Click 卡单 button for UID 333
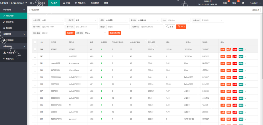Viewport: 263px width, 125px height. point(223,119)
